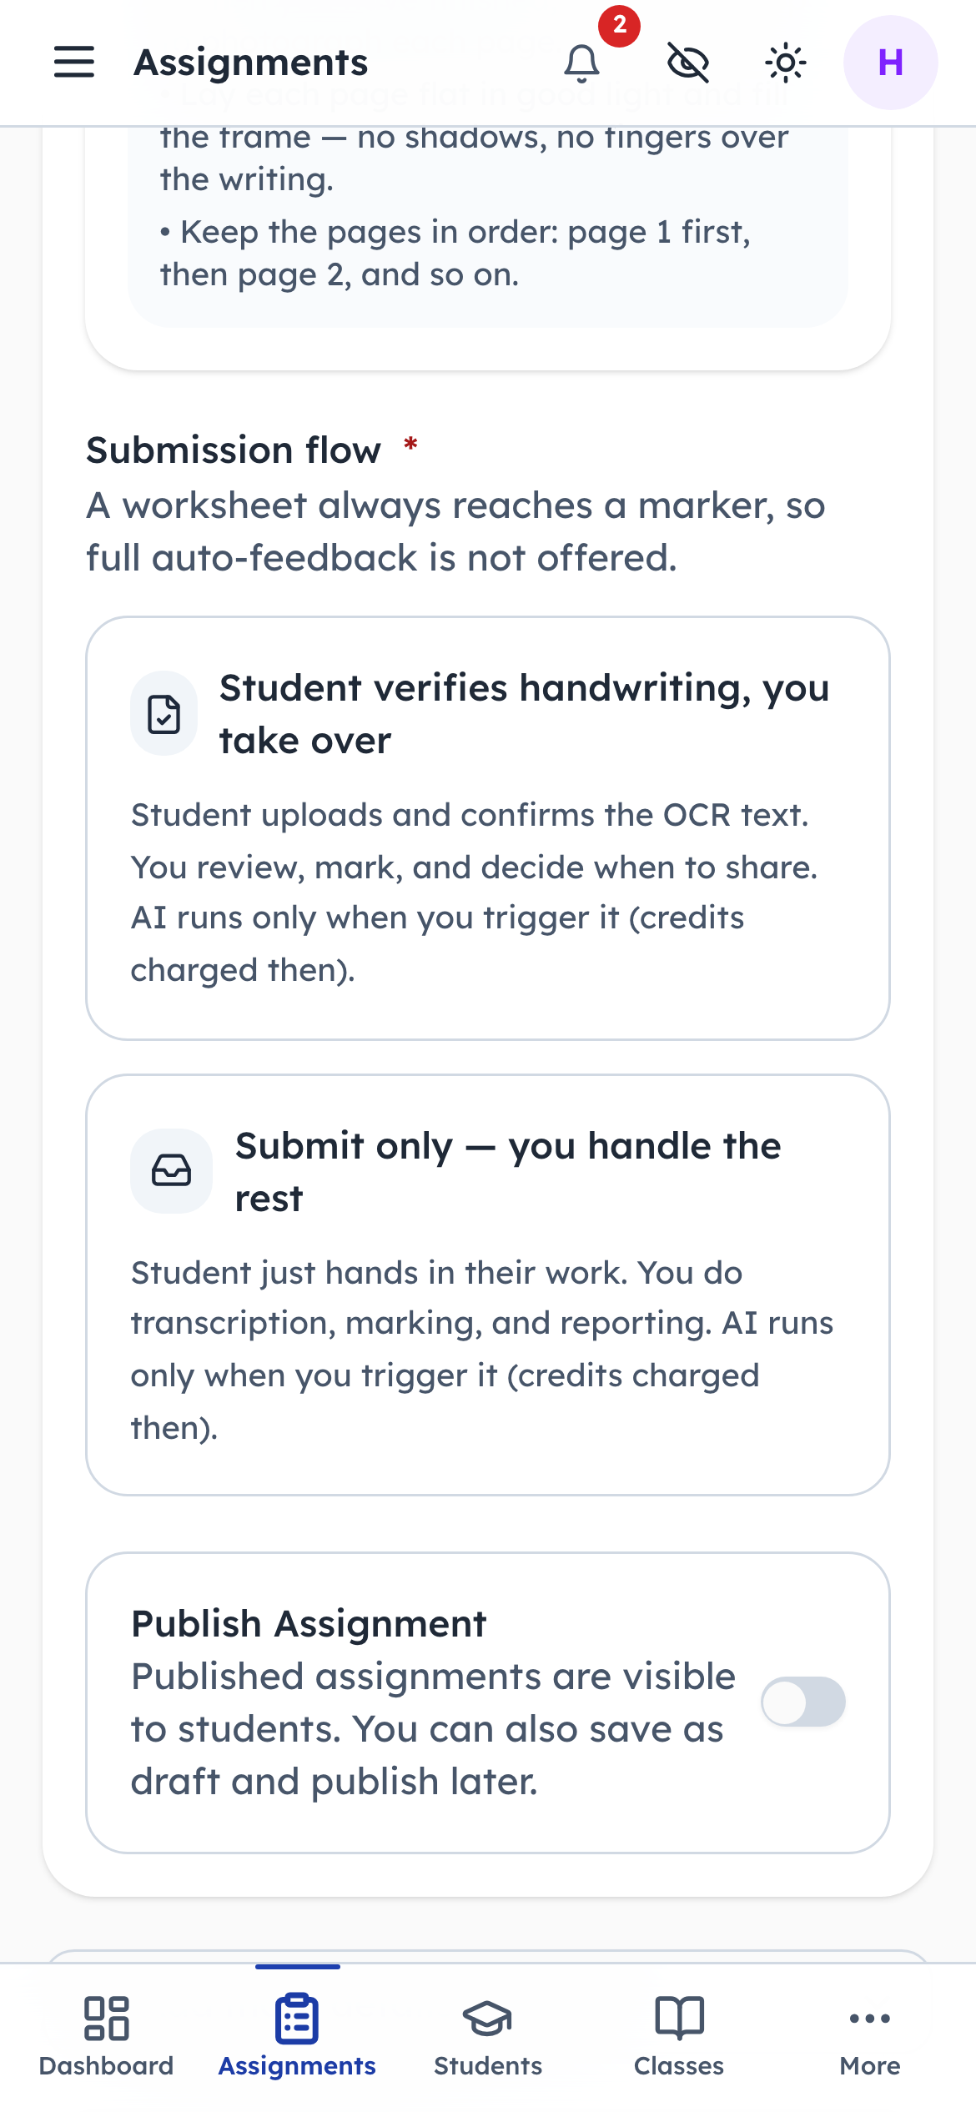Open the H user avatar menu
Viewport: 976px width, 2112px height.
pyautogui.click(x=890, y=63)
